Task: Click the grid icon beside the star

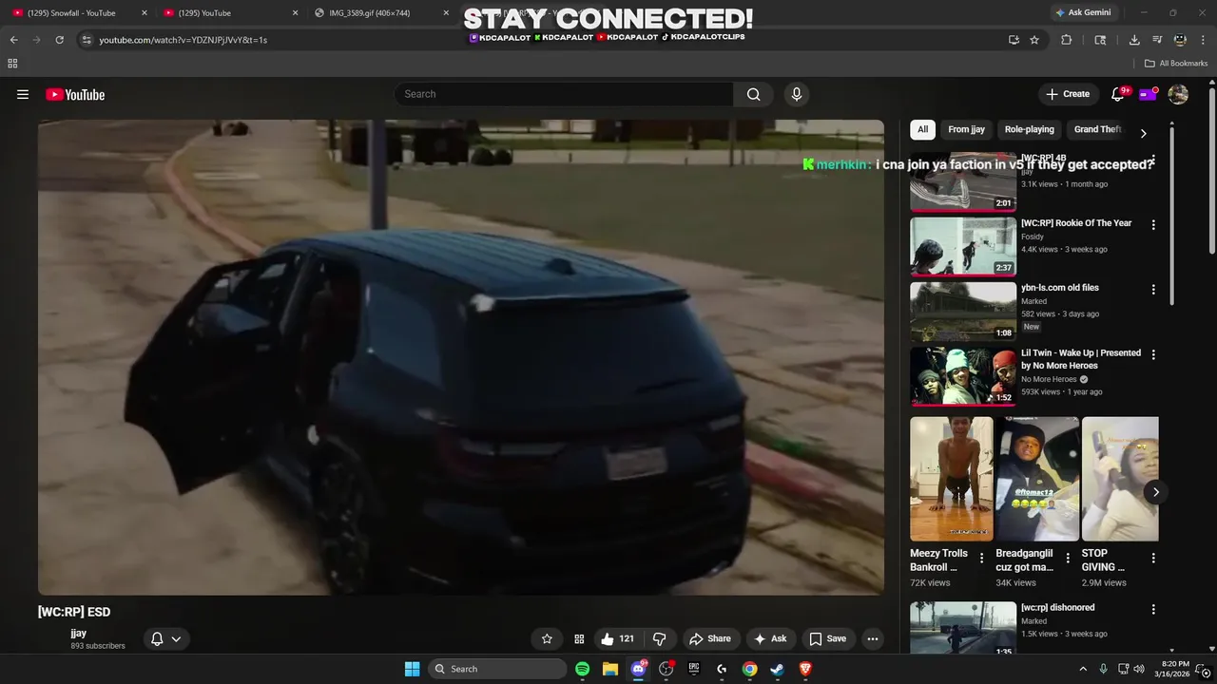Action: (579, 638)
